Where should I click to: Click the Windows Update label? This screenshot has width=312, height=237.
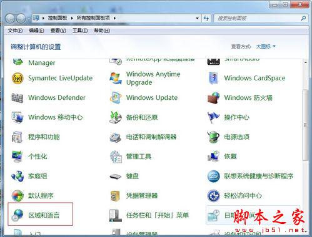pyautogui.click(x=152, y=98)
